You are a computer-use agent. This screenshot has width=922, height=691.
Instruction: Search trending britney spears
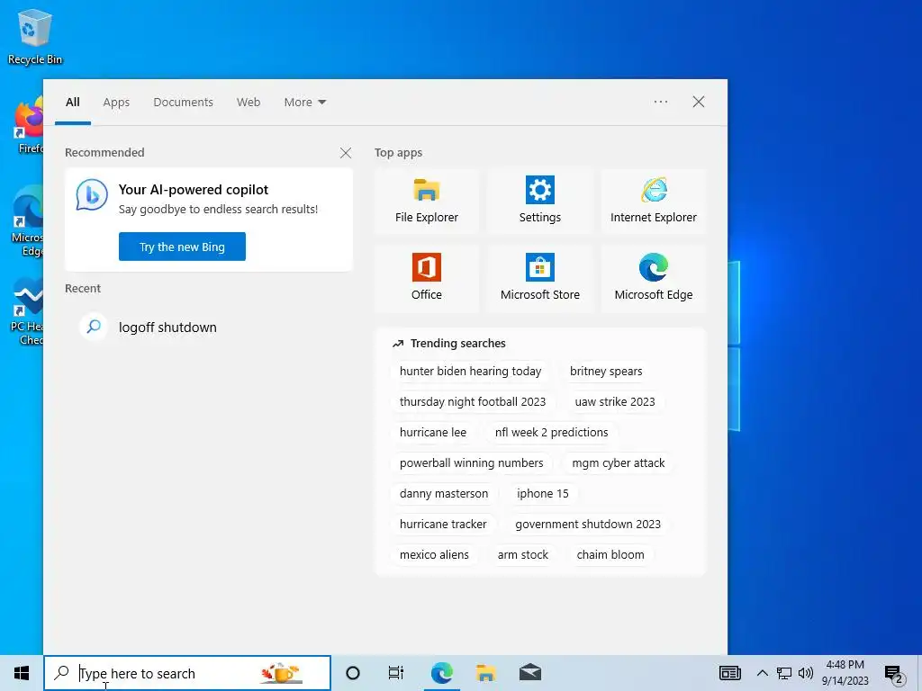[x=606, y=372]
